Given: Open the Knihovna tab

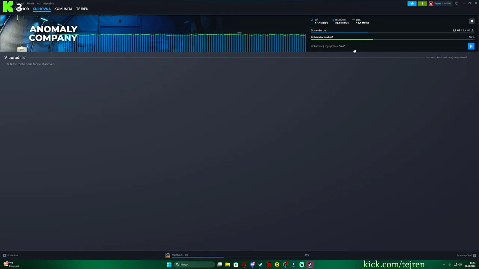Looking at the screenshot, I should 42,9.
